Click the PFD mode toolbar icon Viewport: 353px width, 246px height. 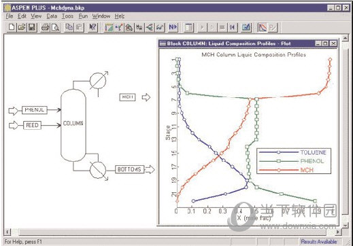click(273, 27)
